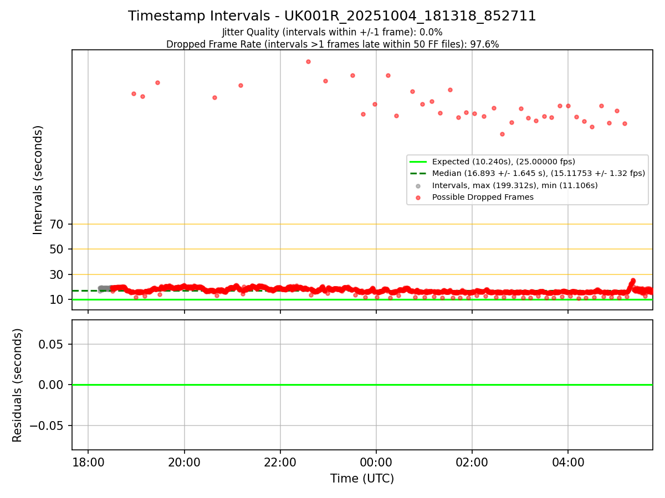Click the highest red outlier point near 22:30
Screen dimensions: 665x498
coord(308,61)
